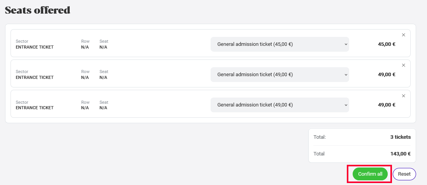
Task: Click the chevron arrow on the third row dropdown
Action: click(346, 105)
